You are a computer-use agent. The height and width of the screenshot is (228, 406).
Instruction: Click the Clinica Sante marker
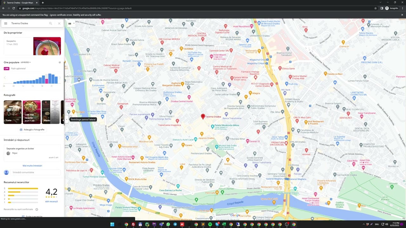(280, 68)
